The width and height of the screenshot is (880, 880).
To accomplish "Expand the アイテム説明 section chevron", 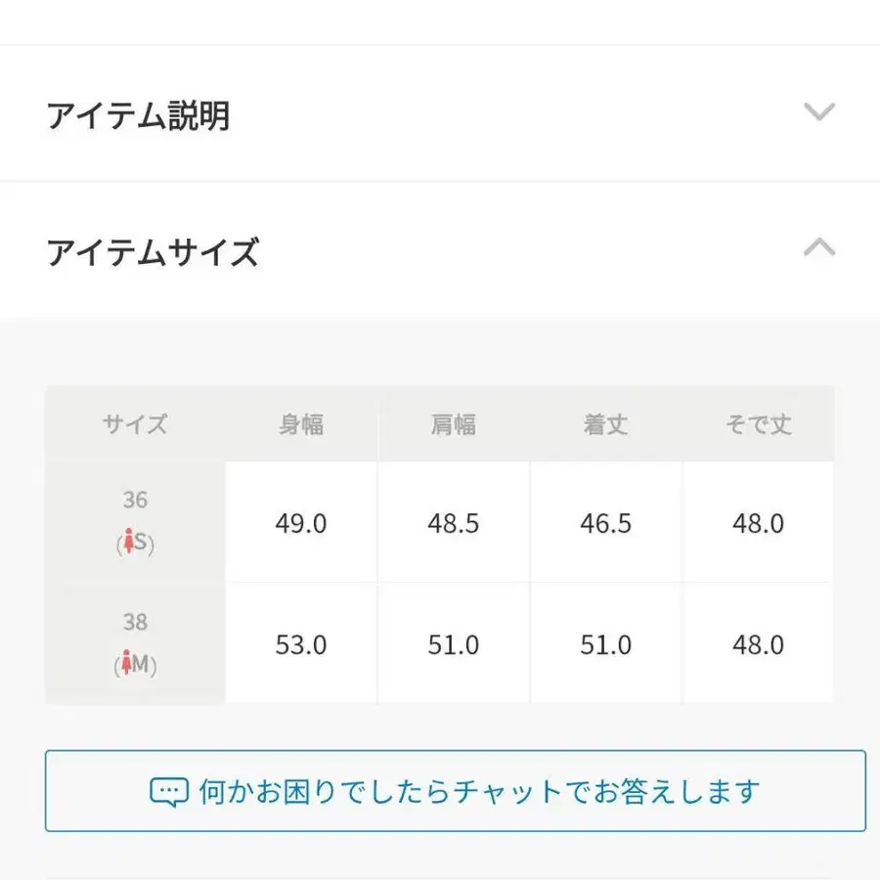I will tap(818, 111).
